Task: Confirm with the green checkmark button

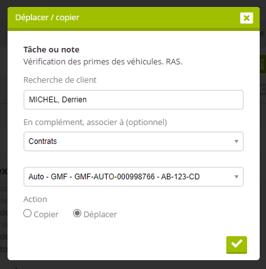Action: (x=236, y=244)
